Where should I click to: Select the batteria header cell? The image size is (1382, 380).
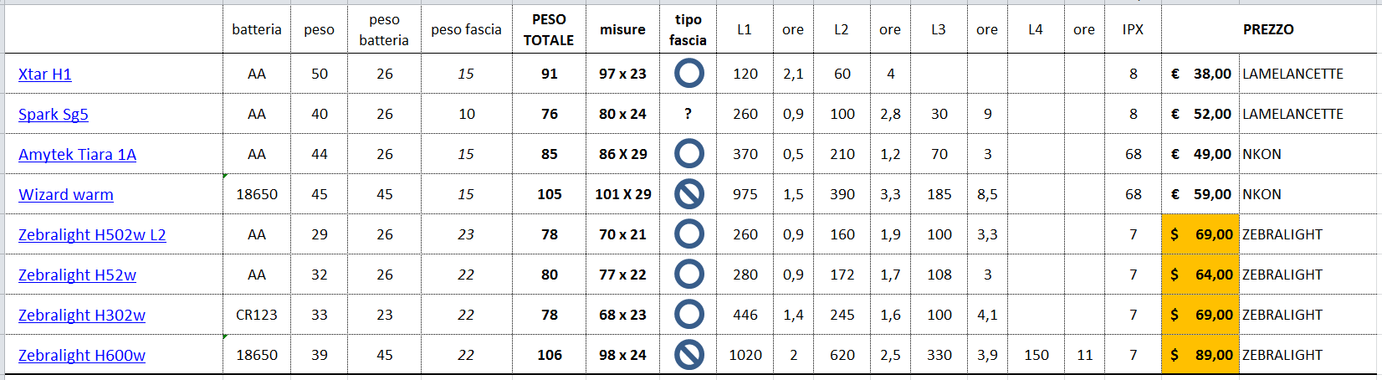coord(257,29)
